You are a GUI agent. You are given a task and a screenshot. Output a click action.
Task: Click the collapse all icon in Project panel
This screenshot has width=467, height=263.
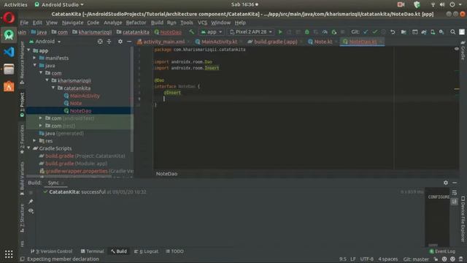pyautogui.click(x=109, y=42)
